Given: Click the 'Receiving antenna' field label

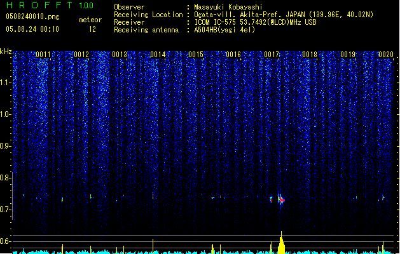Looking at the screenshot, I should coord(146,30).
